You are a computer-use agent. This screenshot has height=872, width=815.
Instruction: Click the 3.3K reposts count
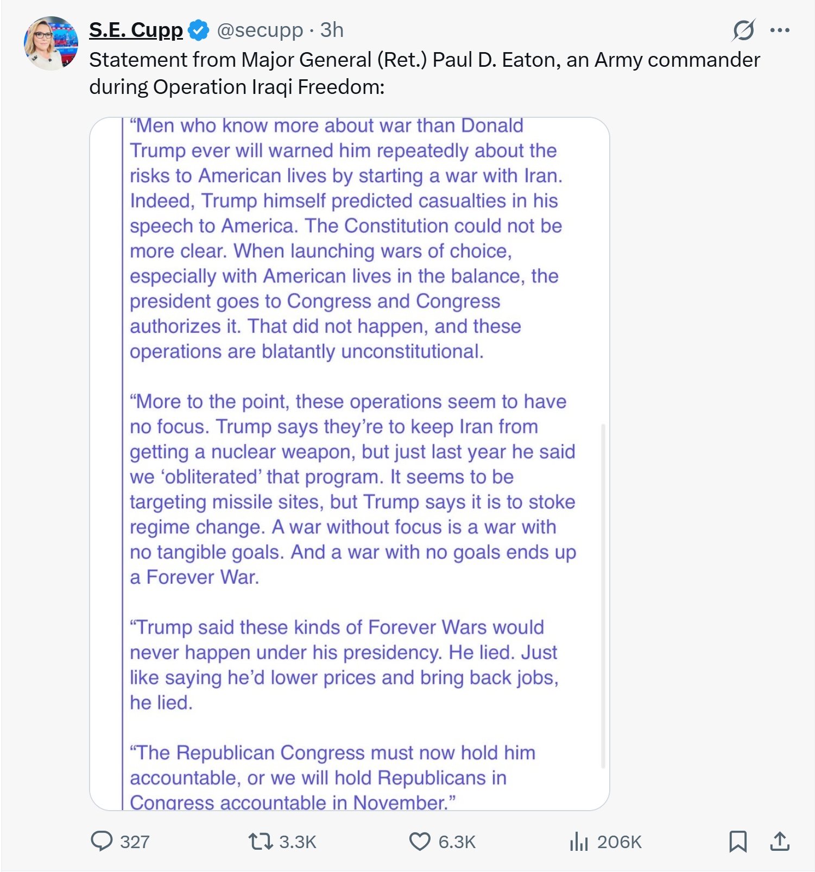click(x=298, y=842)
